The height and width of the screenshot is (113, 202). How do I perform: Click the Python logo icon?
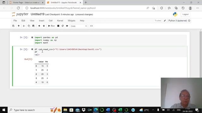[x=175, y=14]
